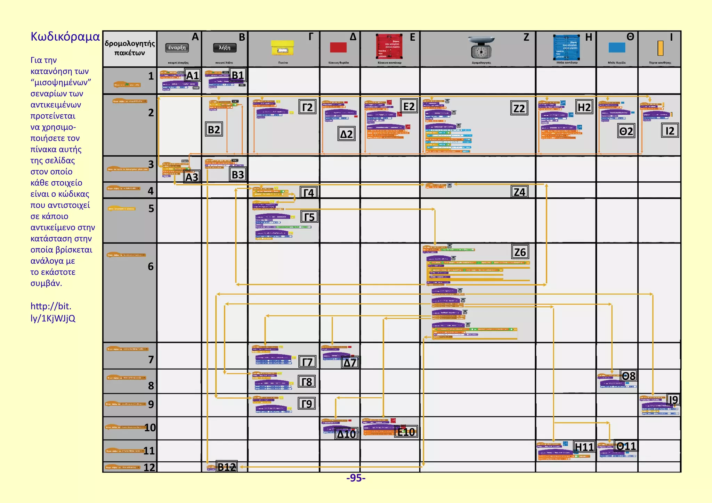
Task: Click the page number -95-
Action: [356, 478]
